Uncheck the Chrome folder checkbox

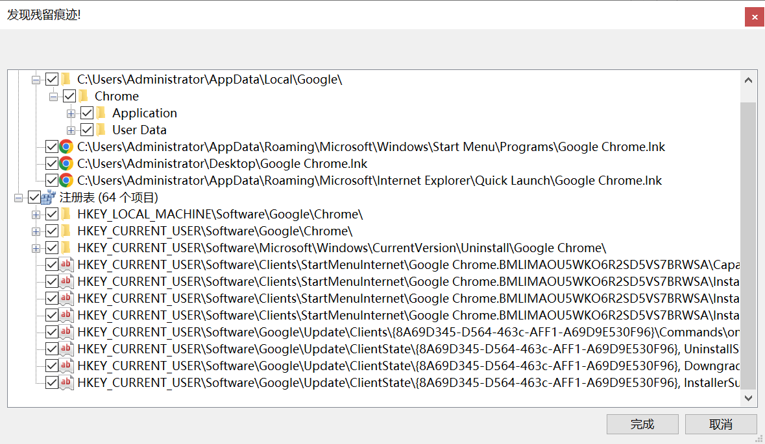(69, 96)
